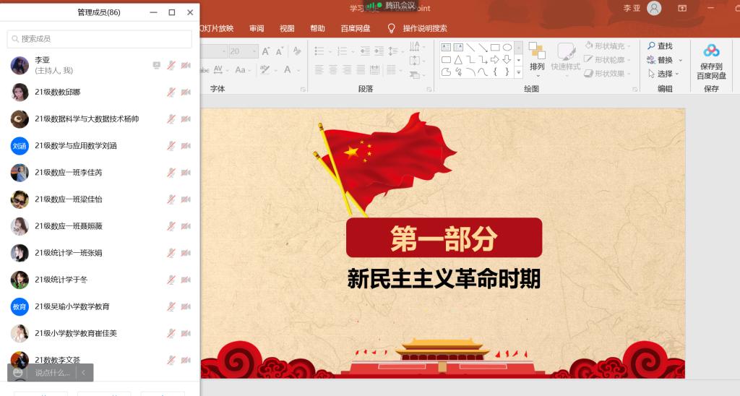
Task: Click the emoji icon in chat box
Action: tap(18, 373)
